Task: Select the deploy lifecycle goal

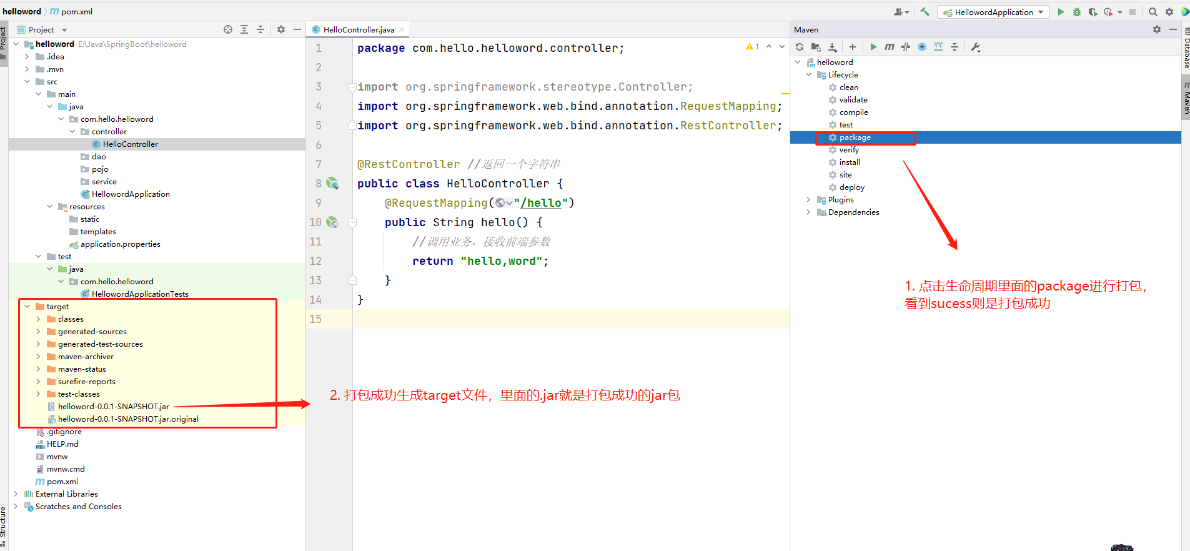Action: 852,187
